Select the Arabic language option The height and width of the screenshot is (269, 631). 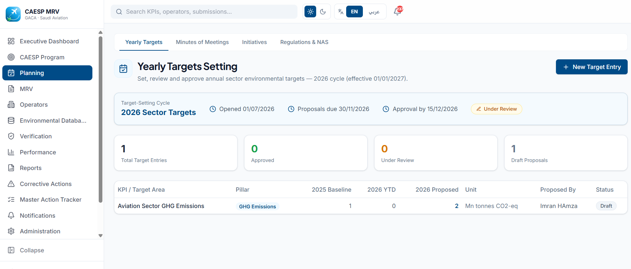pyautogui.click(x=374, y=12)
